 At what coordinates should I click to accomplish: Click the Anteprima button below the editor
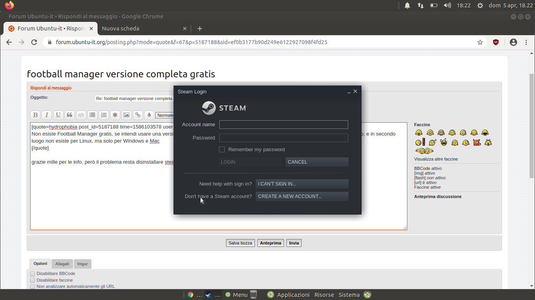click(271, 243)
